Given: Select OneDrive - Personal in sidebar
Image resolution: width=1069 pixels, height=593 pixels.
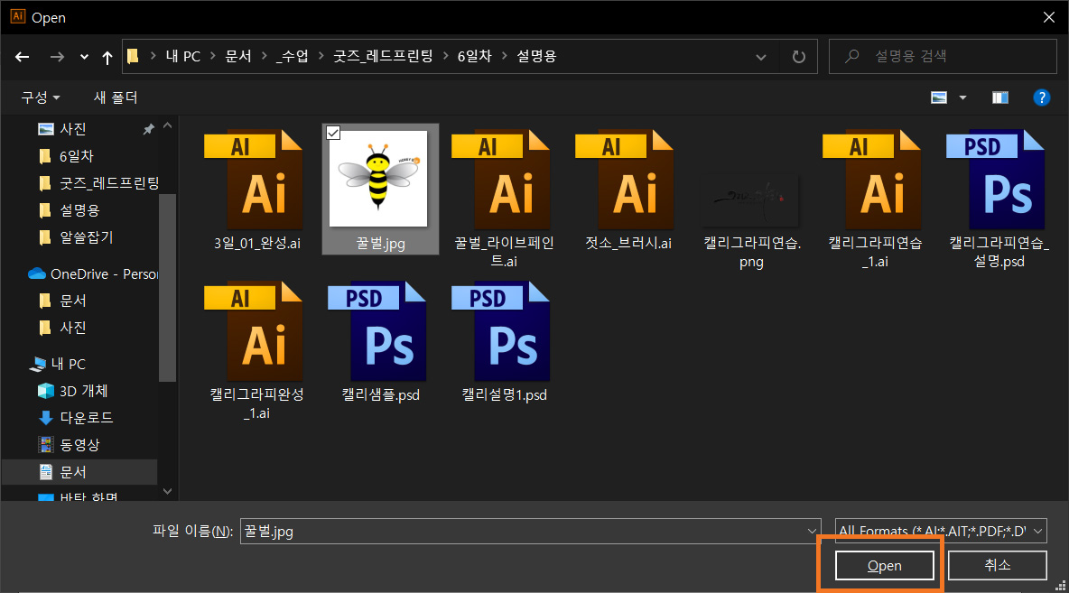Looking at the screenshot, I should 92,274.
